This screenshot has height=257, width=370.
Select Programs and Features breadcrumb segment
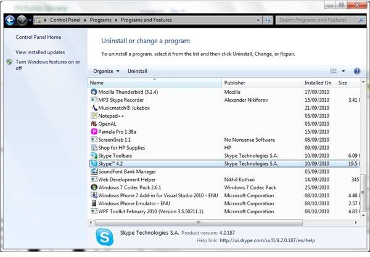click(146, 20)
